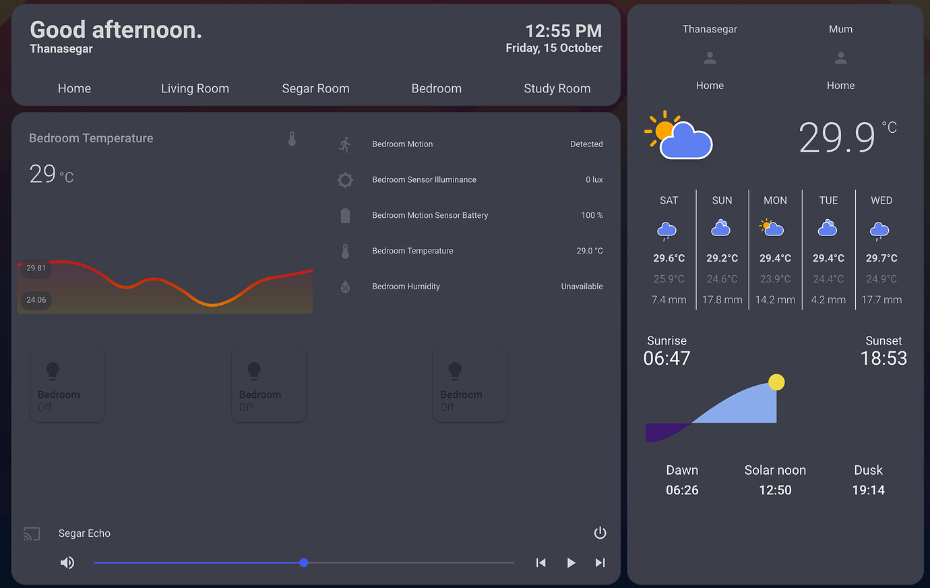Open the Study Room tab
The image size is (930, 588).
557,88
